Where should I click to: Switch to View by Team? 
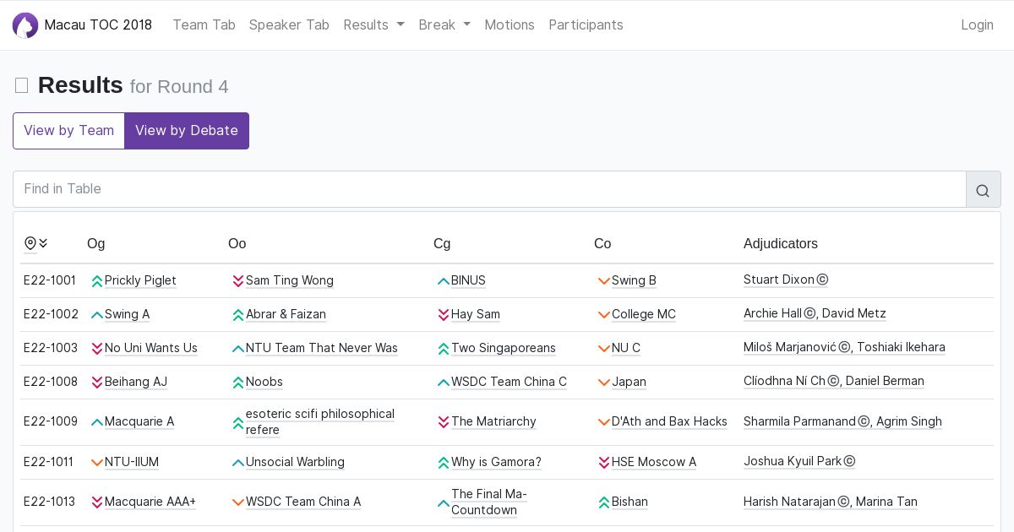pyautogui.click(x=68, y=131)
